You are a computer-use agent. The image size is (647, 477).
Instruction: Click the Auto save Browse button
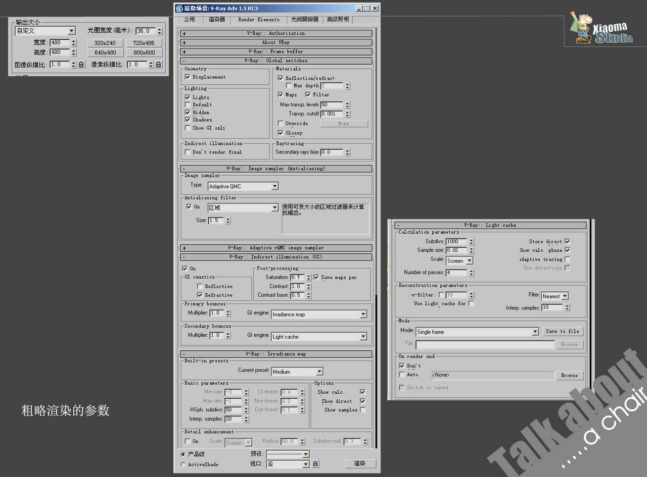[x=569, y=376]
